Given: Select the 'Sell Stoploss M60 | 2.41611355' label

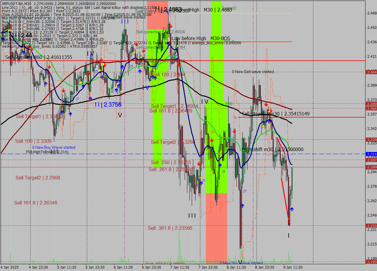Looking at the screenshot, I should (x=39, y=57).
